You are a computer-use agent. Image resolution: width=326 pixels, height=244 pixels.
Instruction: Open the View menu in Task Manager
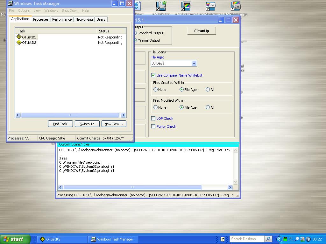(37, 10)
